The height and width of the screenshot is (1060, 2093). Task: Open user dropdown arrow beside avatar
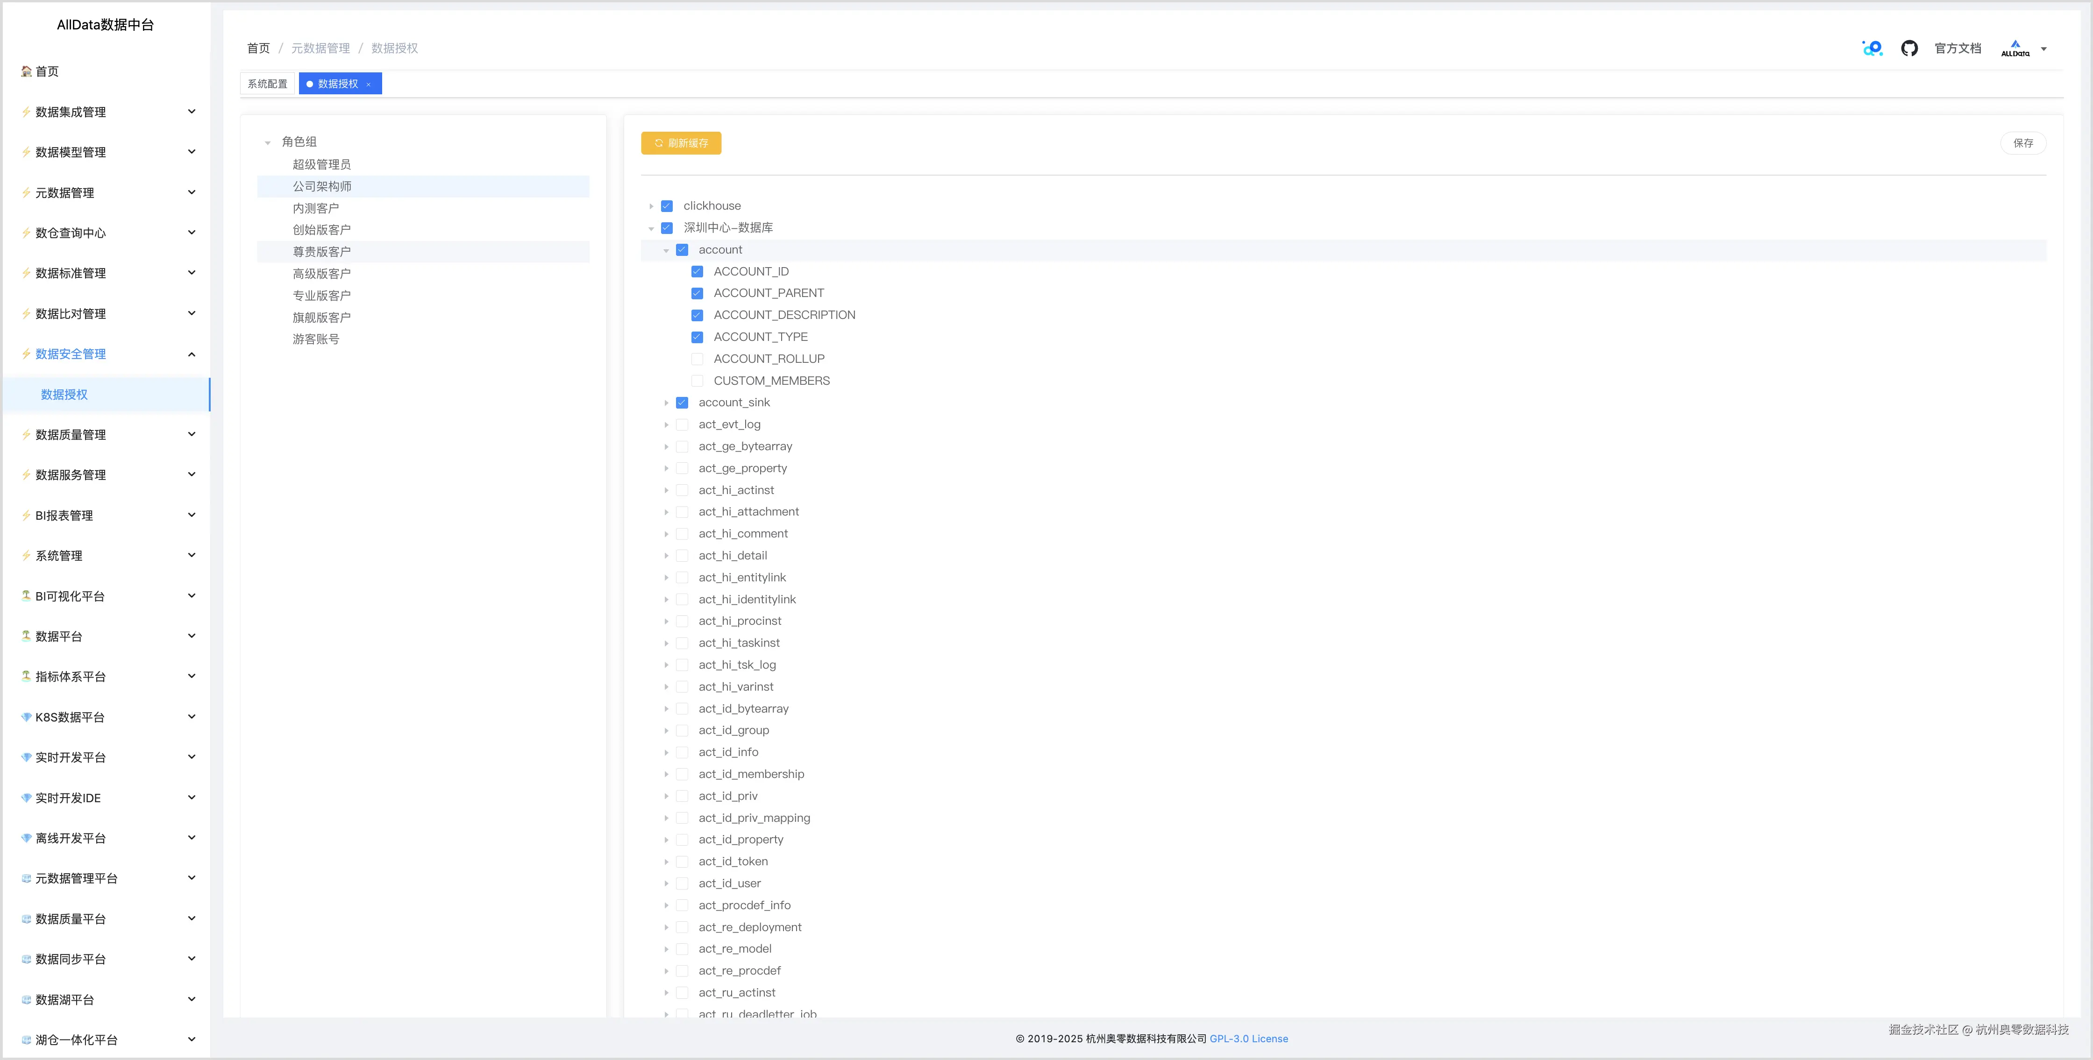point(2044,49)
